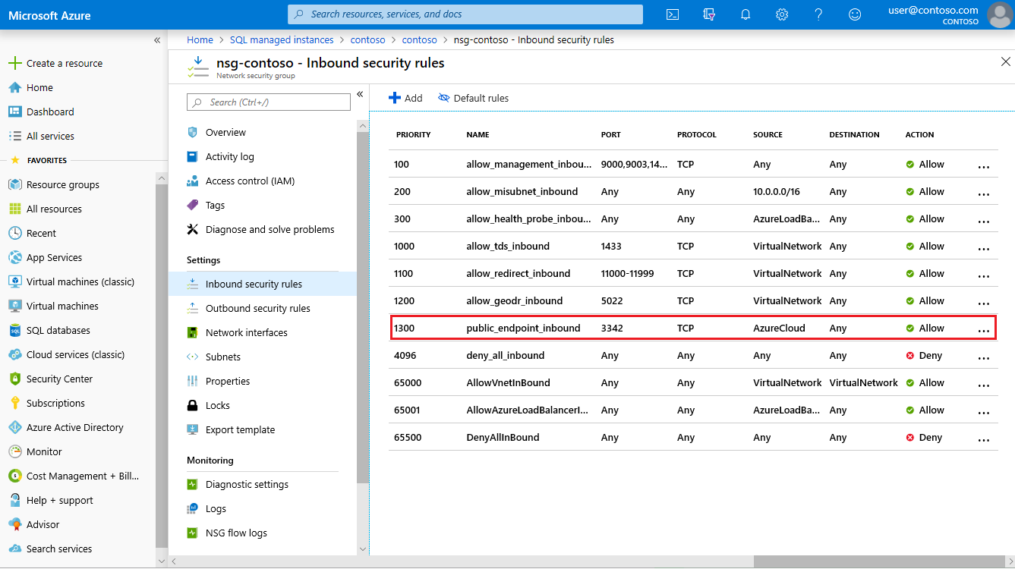The width and height of the screenshot is (1015, 569).
Task: Go to SQL managed instances breadcrumb
Action: tap(282, 39)
